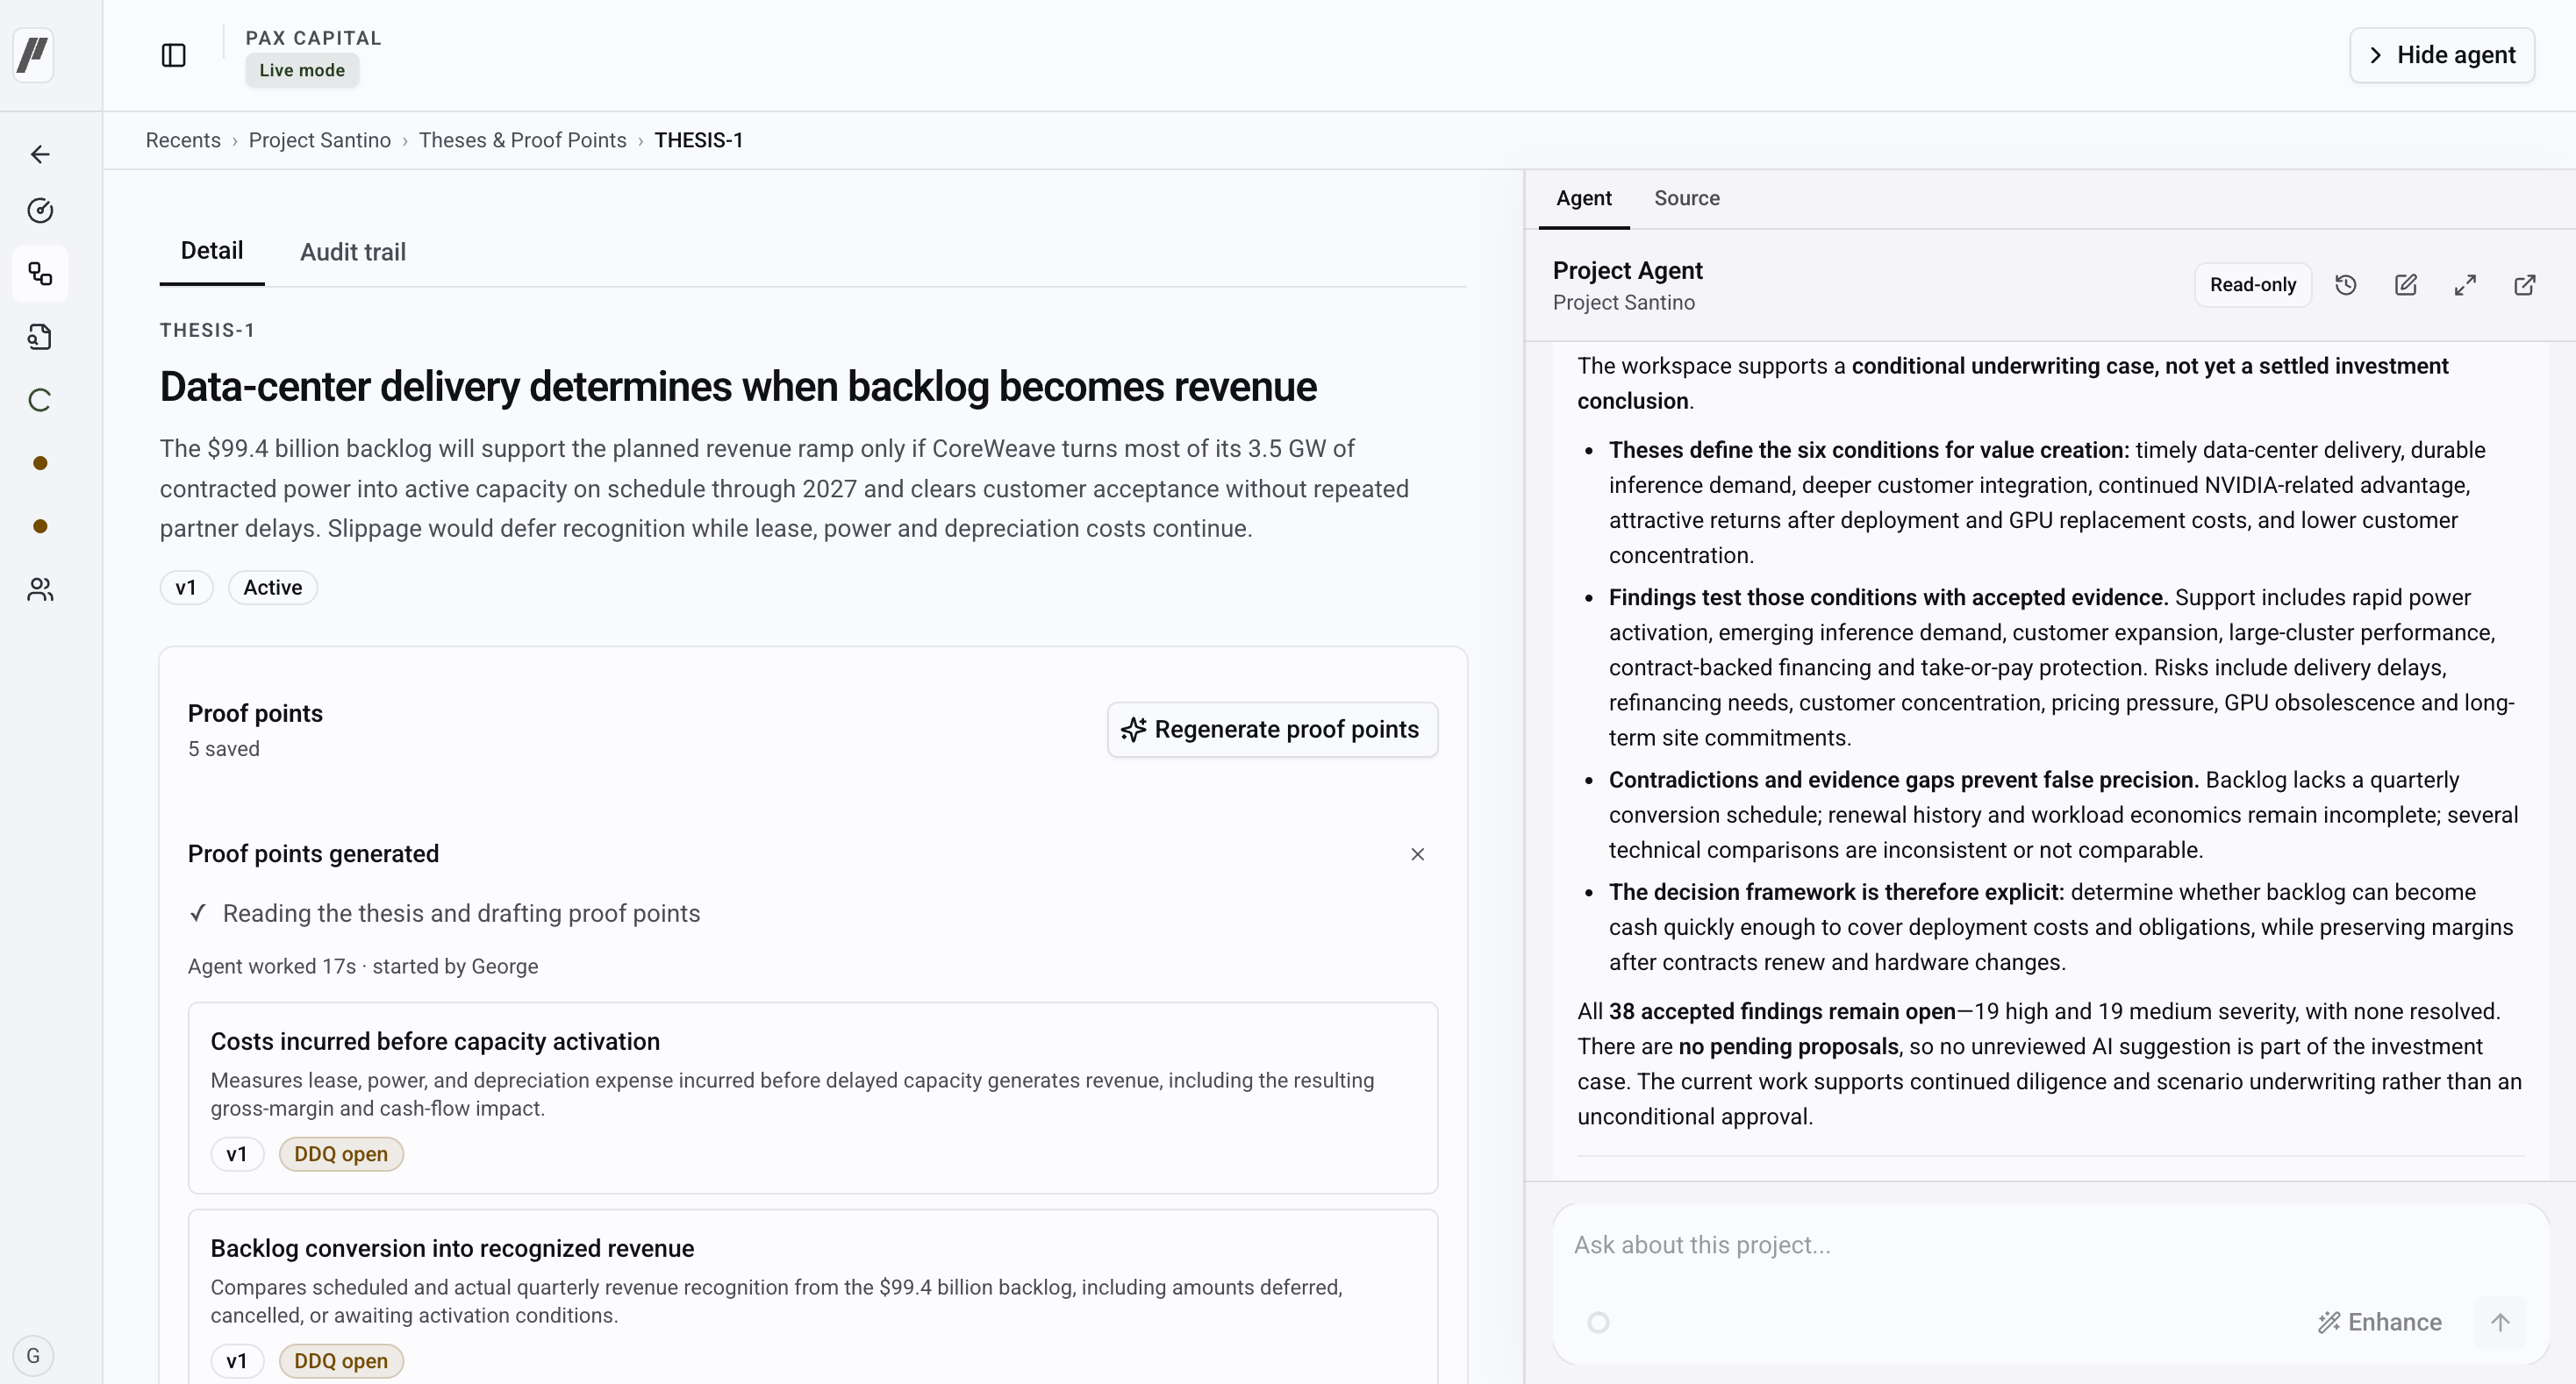Click the thesis title heading
Image resolution: width=2576 pixels, height=1384 pixels.
tap(738, 387)
